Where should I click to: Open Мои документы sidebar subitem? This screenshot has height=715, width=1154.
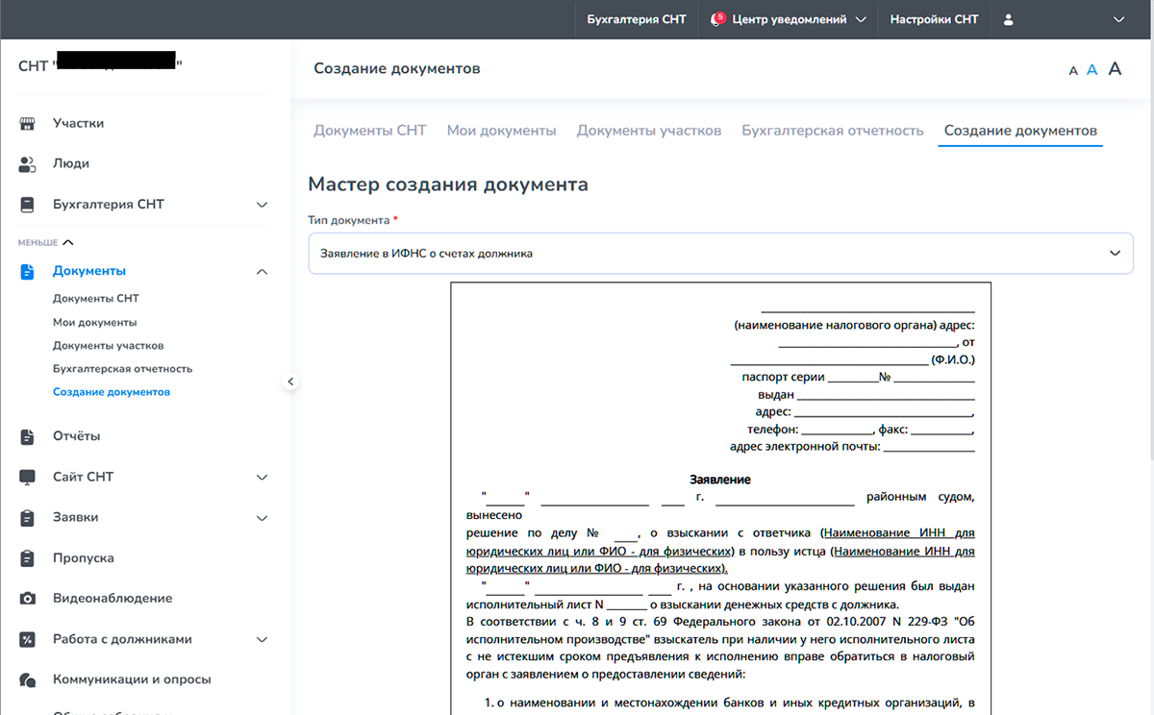pos(95,322)
